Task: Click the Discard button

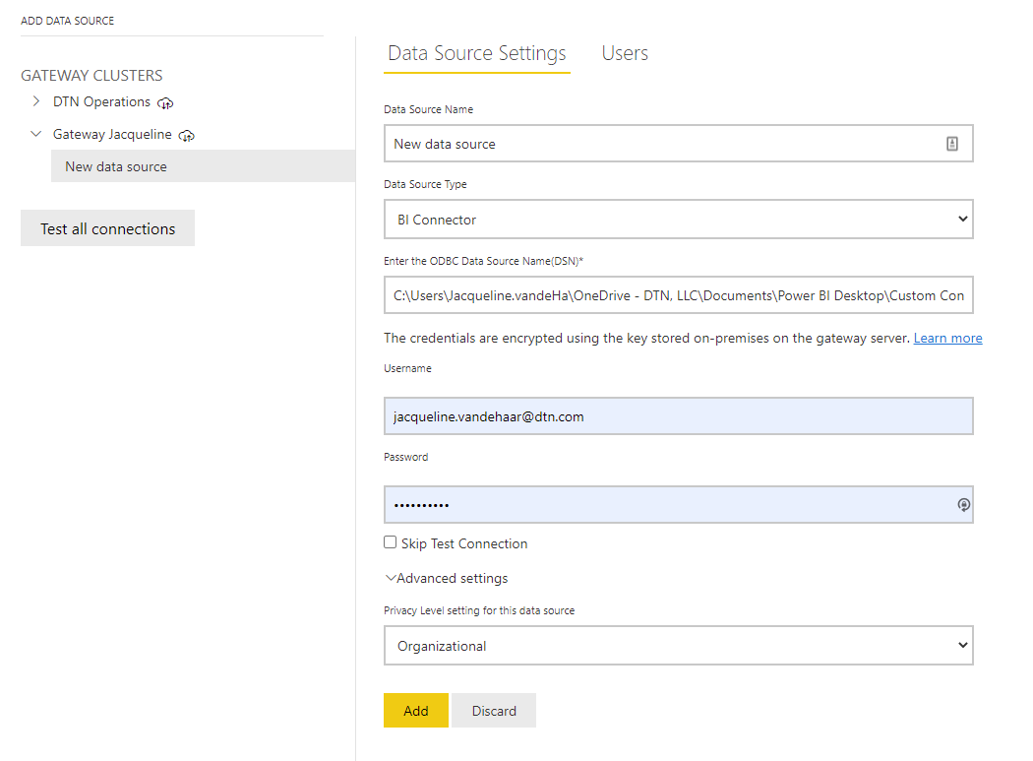Action: pos(494,711)
